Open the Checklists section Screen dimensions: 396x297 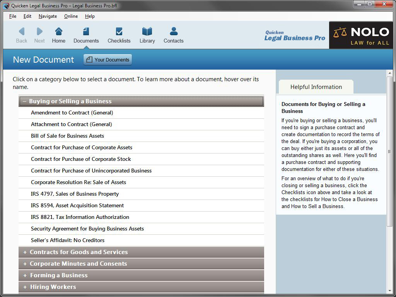pyautogui.click(x=119, y=35)
